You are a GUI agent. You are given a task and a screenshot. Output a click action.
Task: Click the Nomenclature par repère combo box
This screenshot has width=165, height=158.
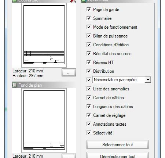click(122, 80)
